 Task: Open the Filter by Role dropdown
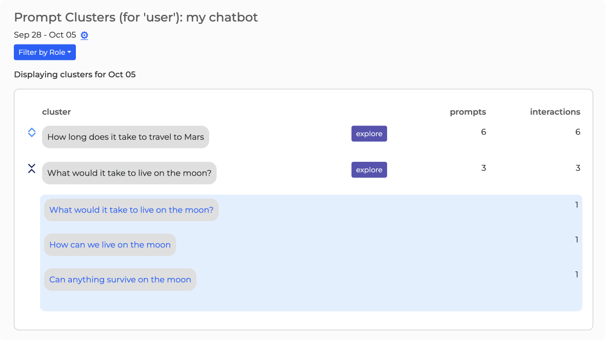point(45,52)
